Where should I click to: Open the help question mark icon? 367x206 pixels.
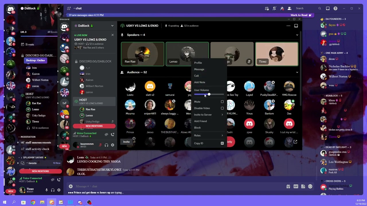pyautogui.click(x=335, y=8)
